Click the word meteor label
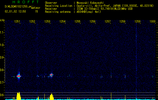This screenshot has height=100, width=158. point(36,8)
